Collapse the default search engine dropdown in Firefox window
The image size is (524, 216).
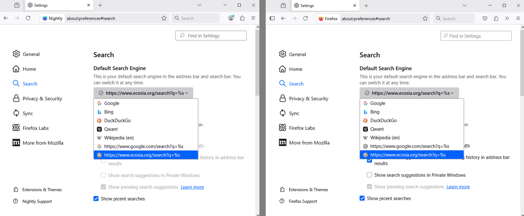tap(409, 93)
